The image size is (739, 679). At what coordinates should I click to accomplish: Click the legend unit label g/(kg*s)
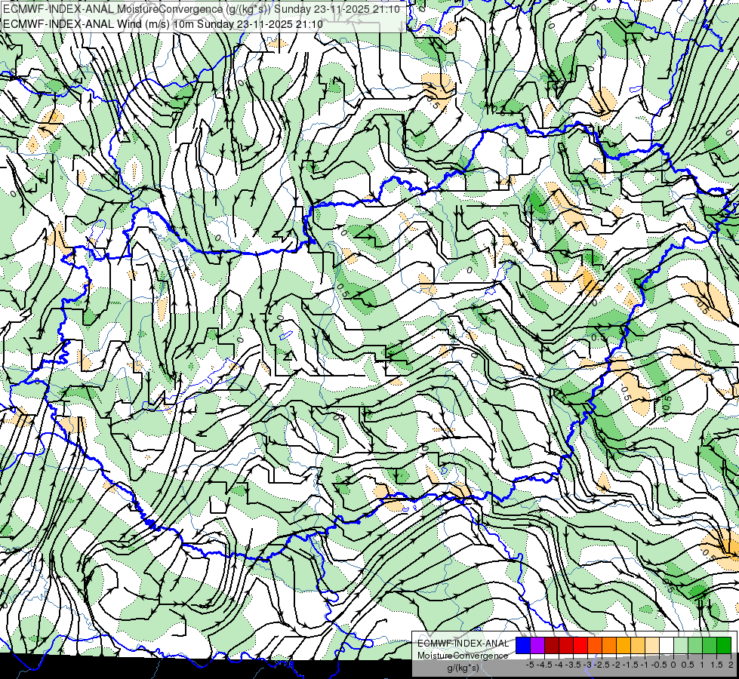(x=463, y=668)
